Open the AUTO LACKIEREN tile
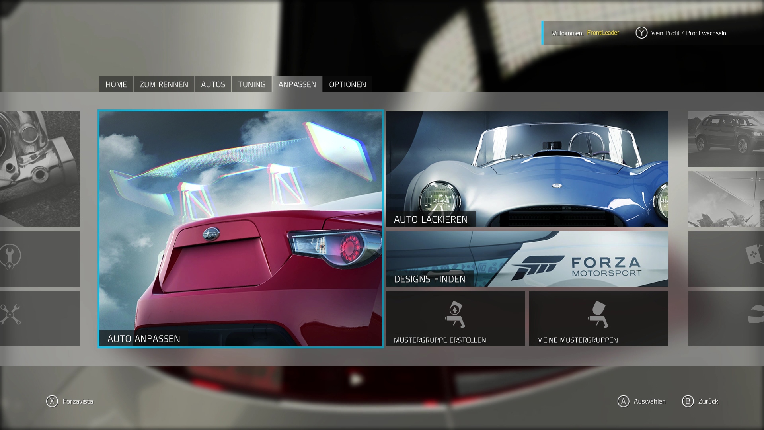The image size is (764, 430). tap(527, 169)
